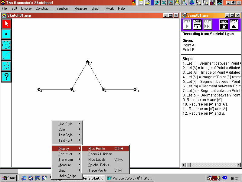
Task: Open the Object Information question tool
Action: 6,77
